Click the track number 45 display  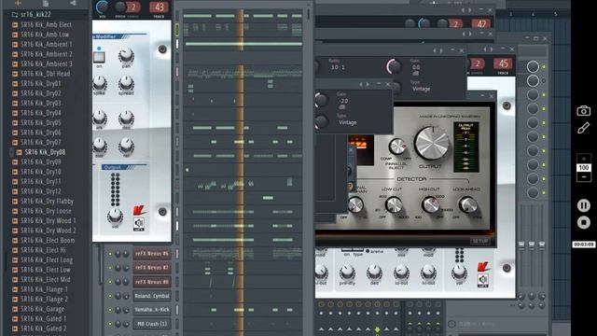coord(503,63)
